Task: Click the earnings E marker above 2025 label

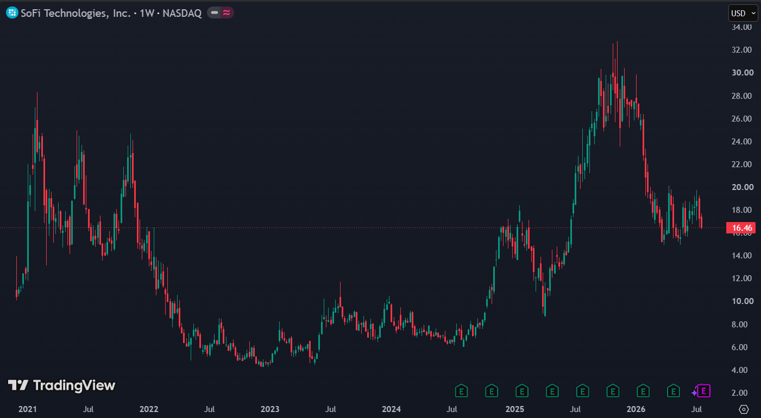Action: (x=522, y=390)
